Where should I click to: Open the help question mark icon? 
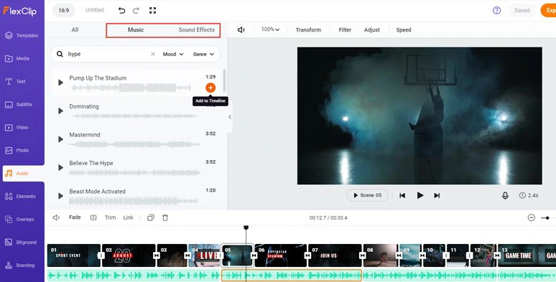(497, 10)
